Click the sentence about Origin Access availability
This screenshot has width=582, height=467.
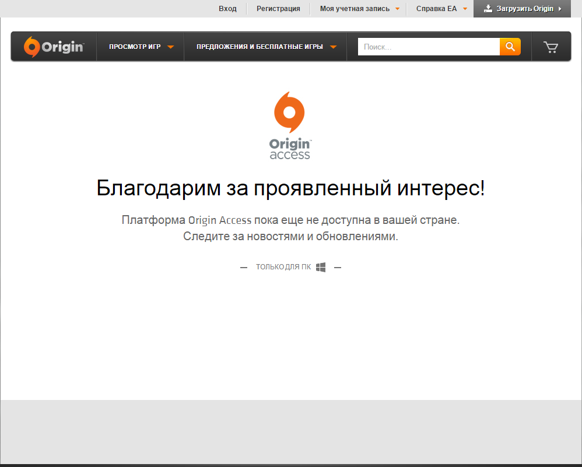(x=290, y=220)
